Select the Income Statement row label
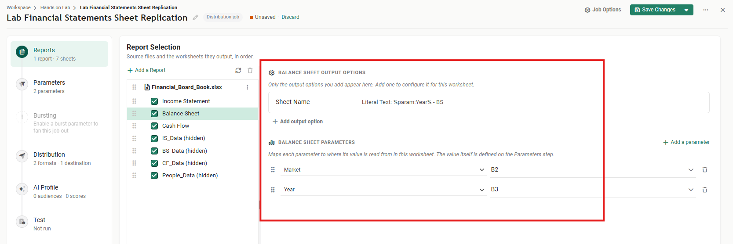 tap(186, 101)
